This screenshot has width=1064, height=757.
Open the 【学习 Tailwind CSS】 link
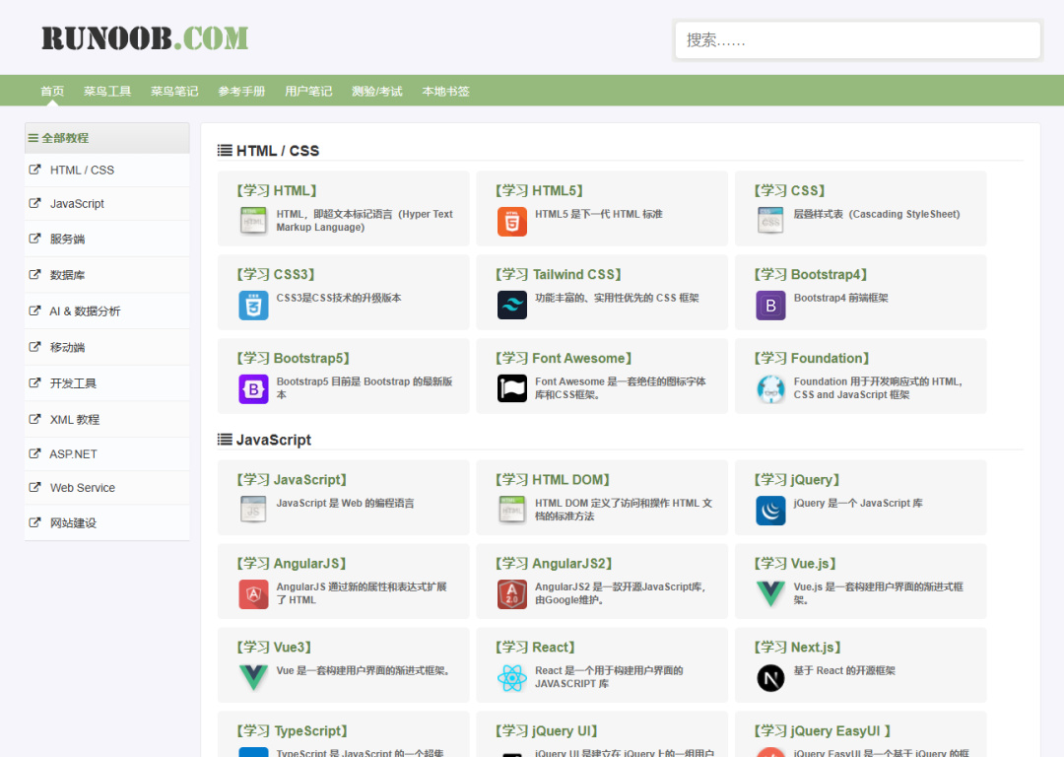pyautogui.click(x=558, y=274)
